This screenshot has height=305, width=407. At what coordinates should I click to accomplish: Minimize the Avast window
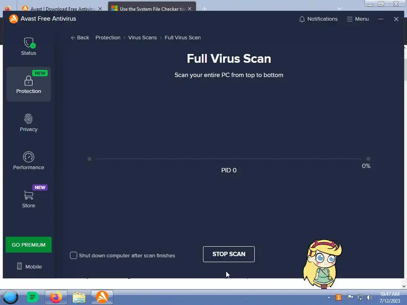[381, 19]
